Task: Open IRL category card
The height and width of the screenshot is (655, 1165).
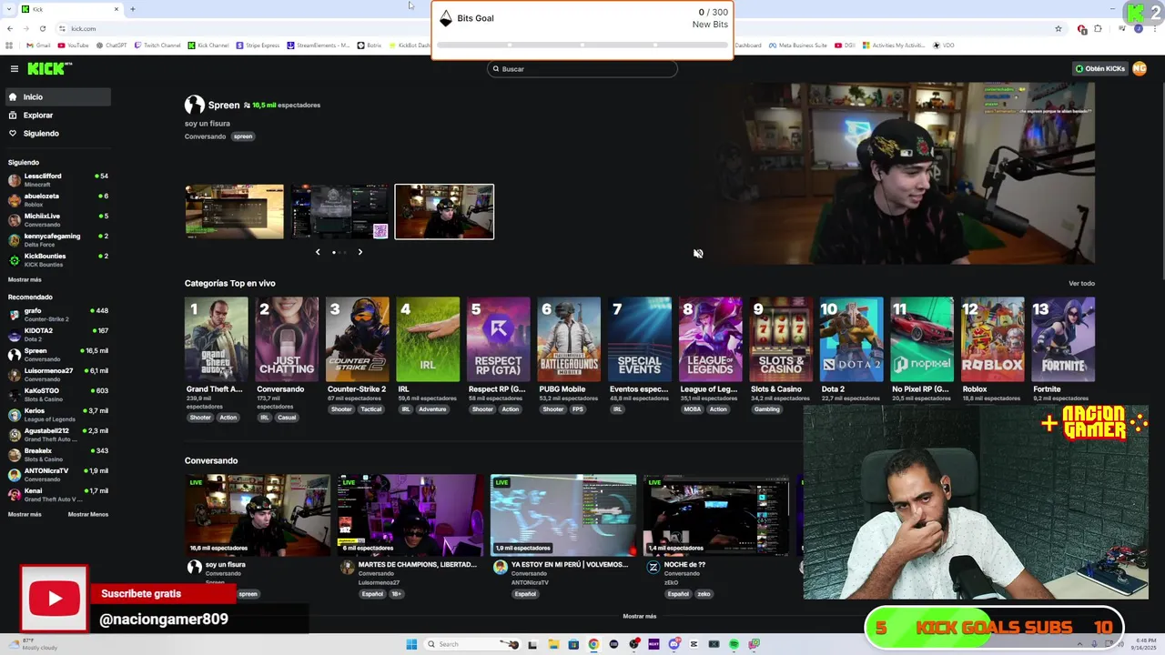Action: pos(428,339)
